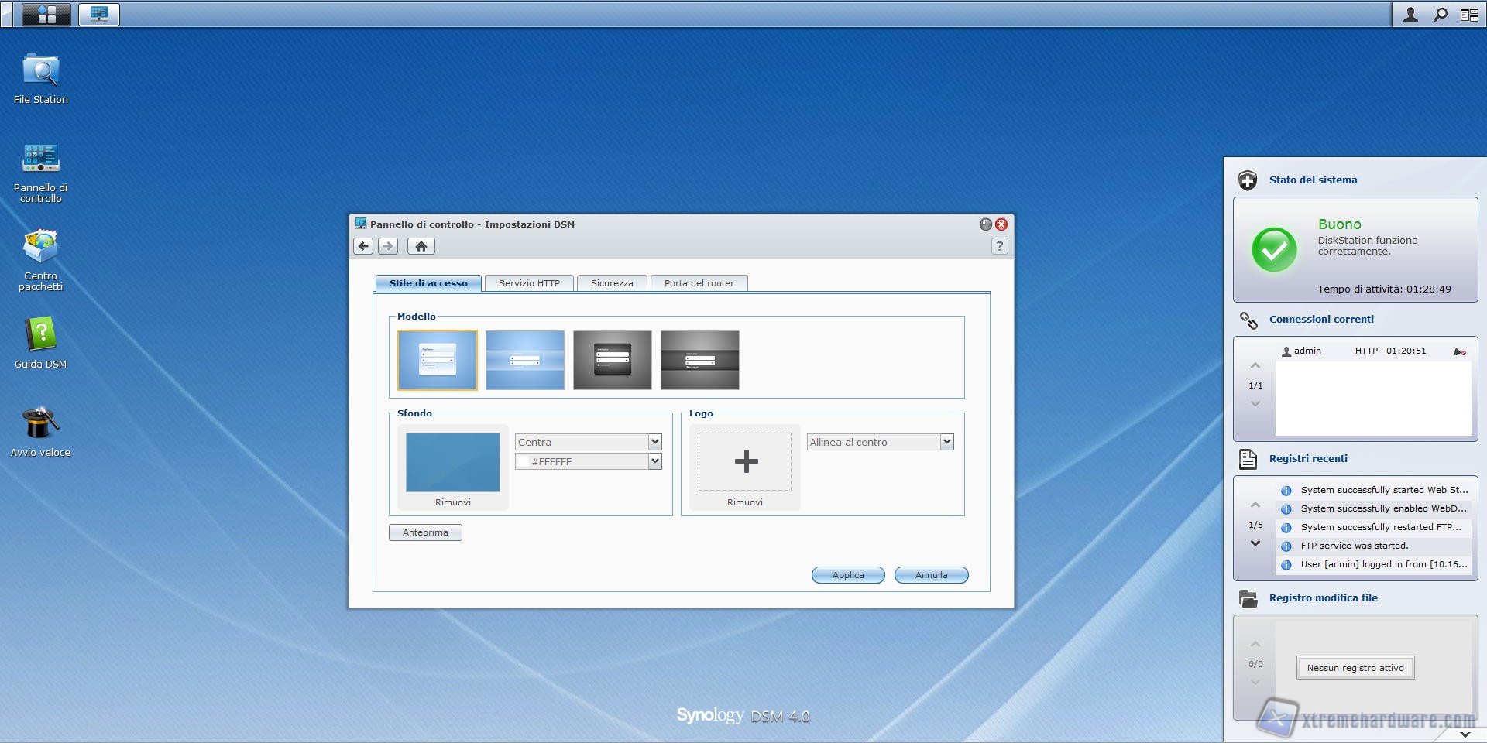Expand the Centra background position dropdown

[x=654, y=442]
